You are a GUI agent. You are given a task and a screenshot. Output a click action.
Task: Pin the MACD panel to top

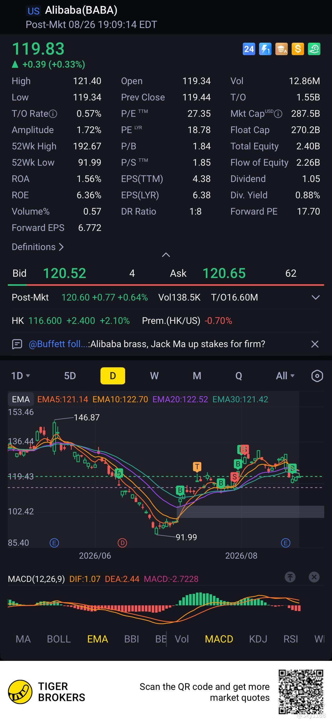point(290,577)
